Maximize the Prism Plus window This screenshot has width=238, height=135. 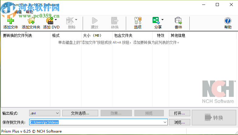[217, 5]
